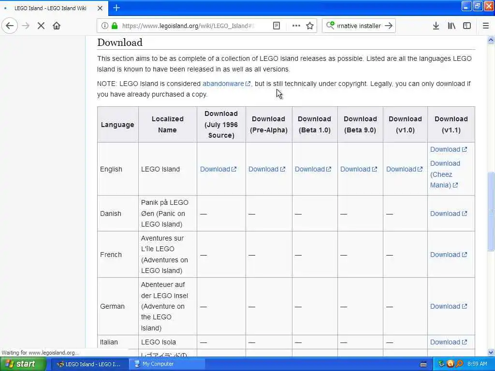
Task: Click the page scrollbar up arrow
Action: pyautogui.click(x=491, y=40)
